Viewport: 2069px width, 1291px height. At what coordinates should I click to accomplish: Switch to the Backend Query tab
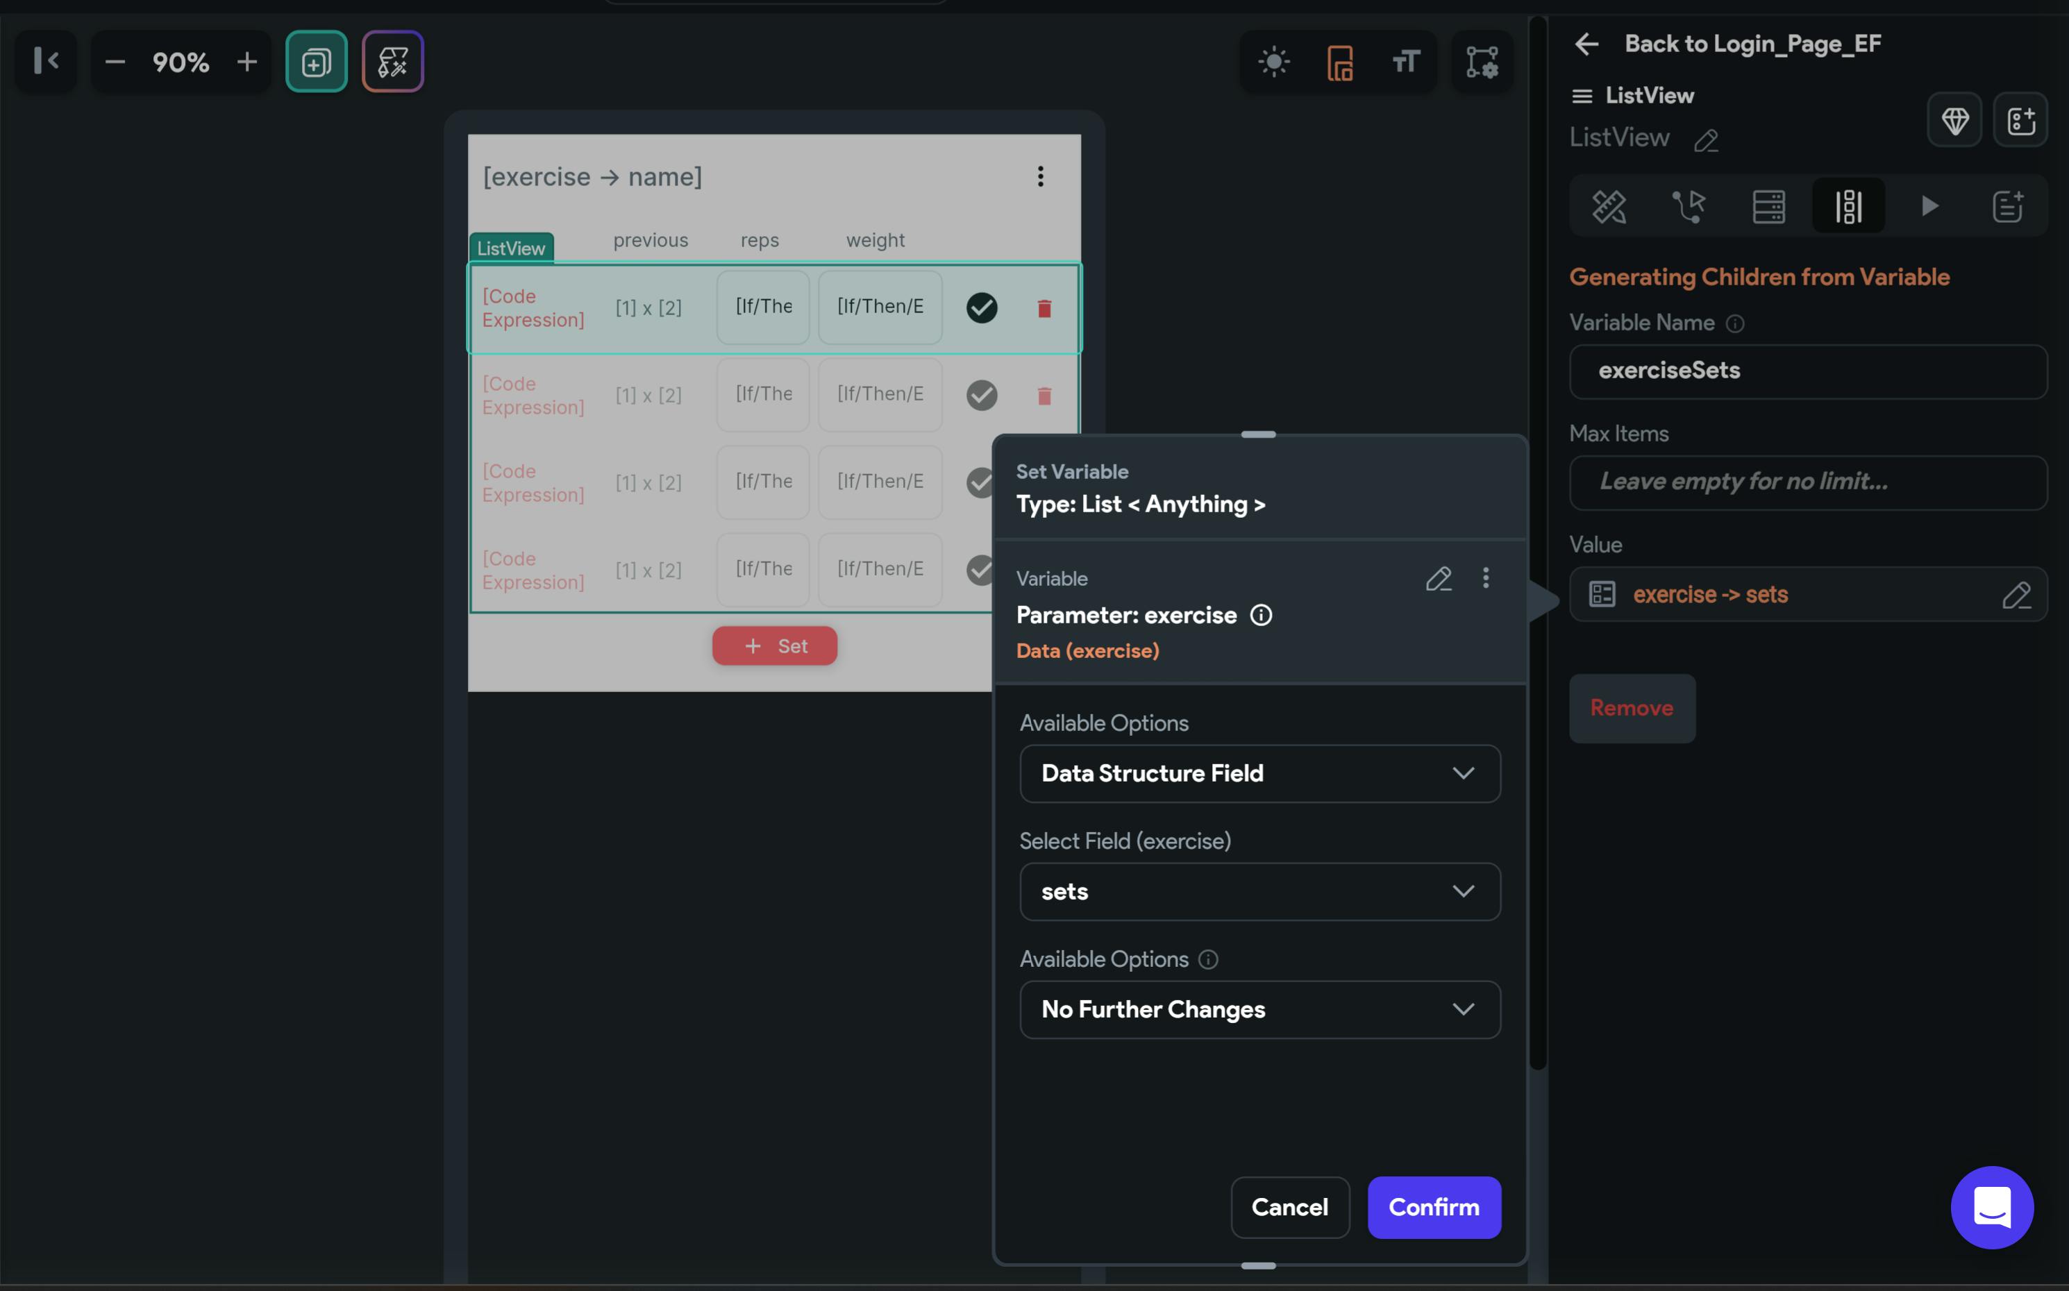click(x=1768, y=205)
